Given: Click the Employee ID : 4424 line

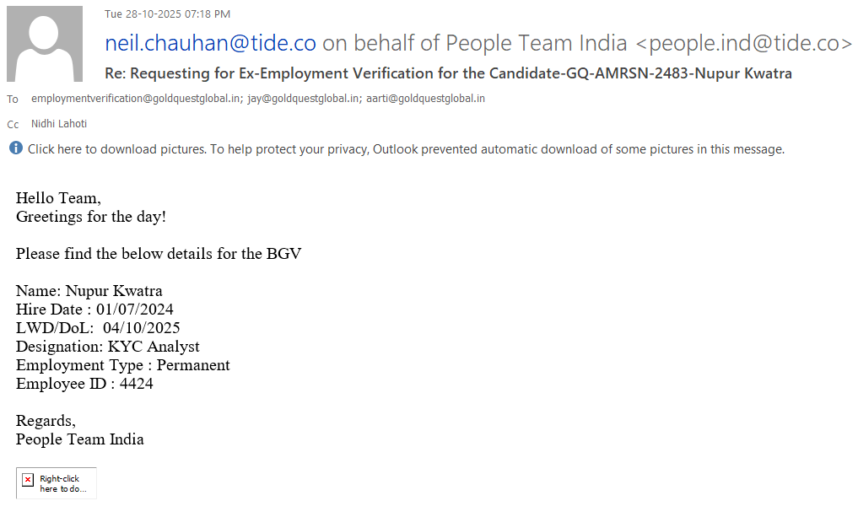Looking at the screenshot, I should 84,384.
